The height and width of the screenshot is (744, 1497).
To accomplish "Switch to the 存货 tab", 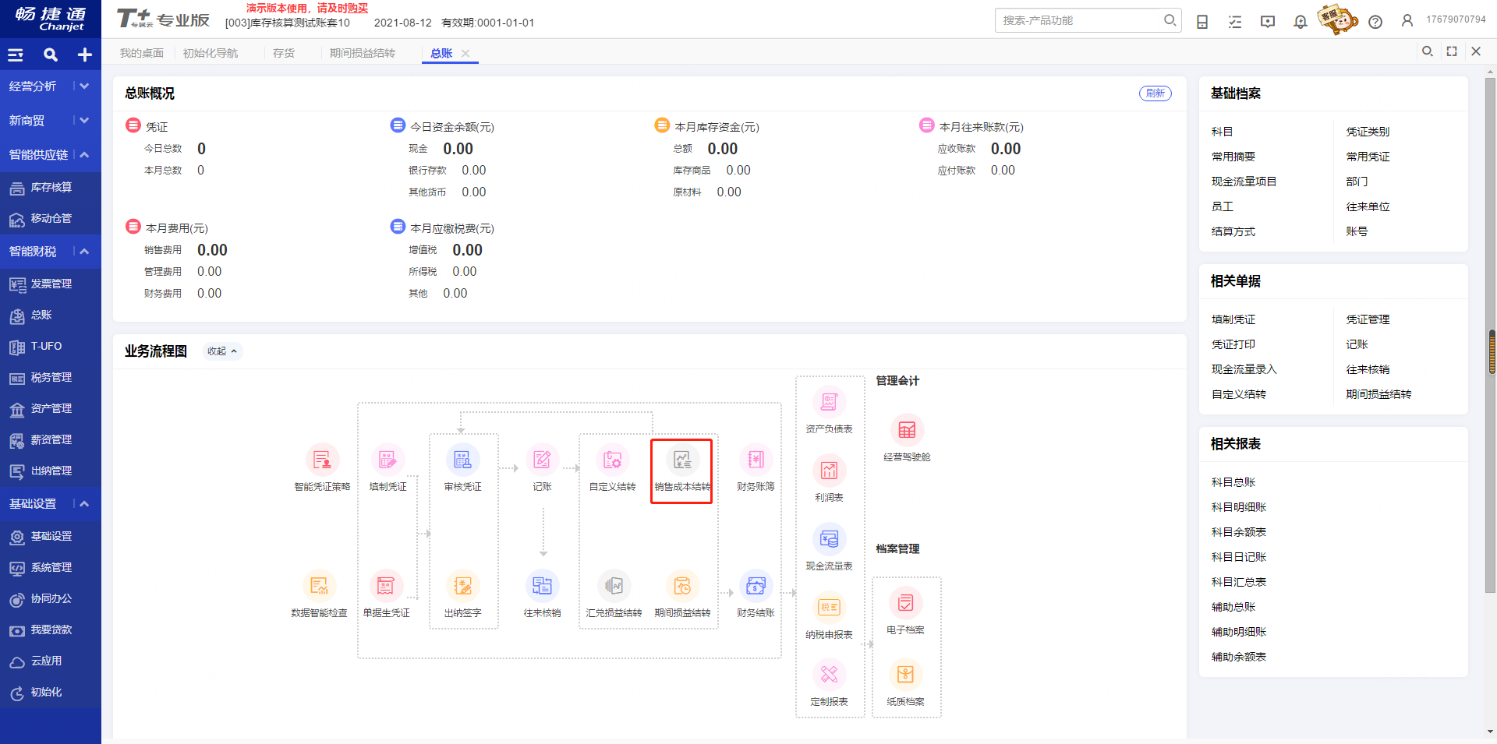I will (284, 53).
